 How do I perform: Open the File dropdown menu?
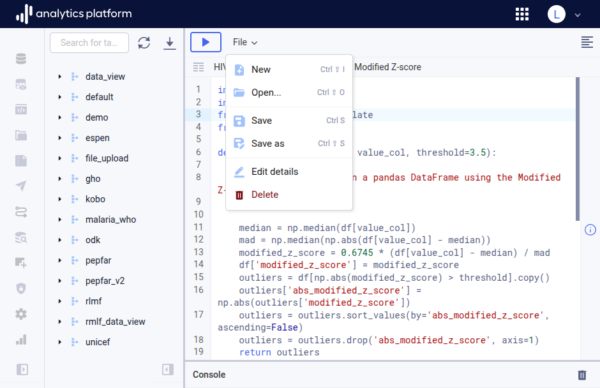click(x=245, y=42)
